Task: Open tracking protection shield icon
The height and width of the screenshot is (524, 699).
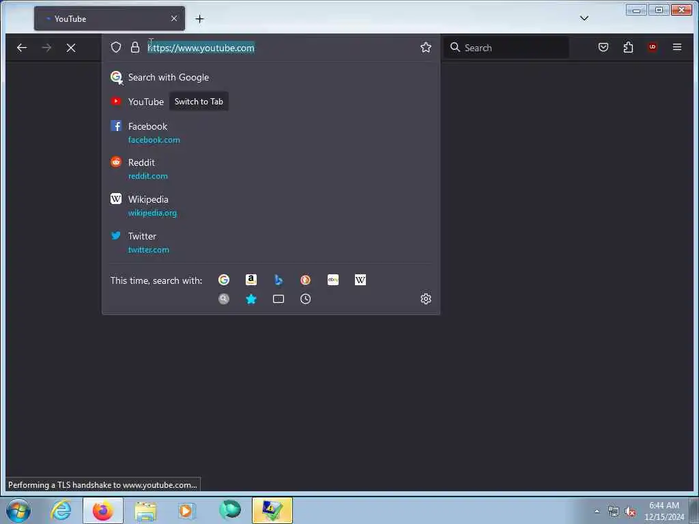Action: point(116,47)
